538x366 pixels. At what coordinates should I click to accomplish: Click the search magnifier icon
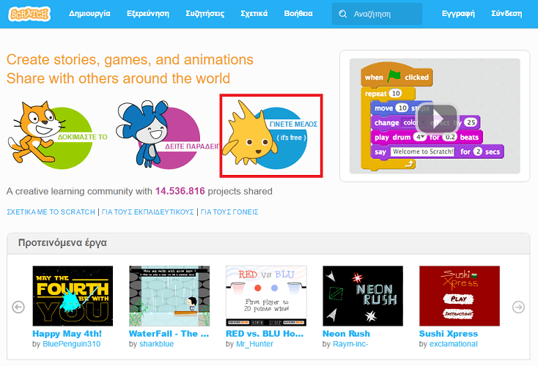[x=342, y=14]
